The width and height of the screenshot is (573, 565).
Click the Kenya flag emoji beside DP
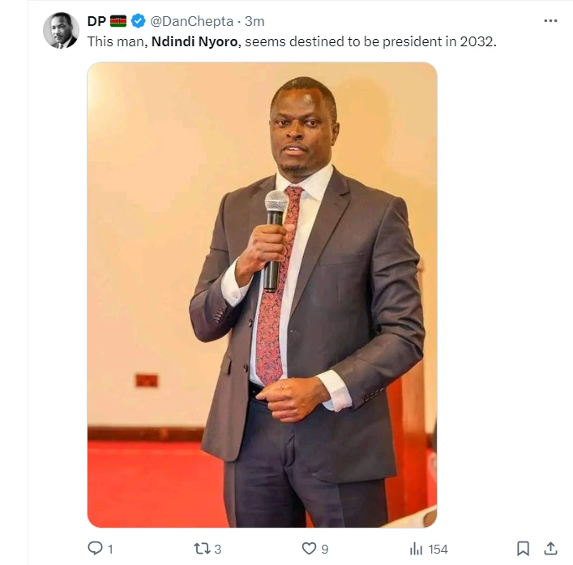click(118, 21)
